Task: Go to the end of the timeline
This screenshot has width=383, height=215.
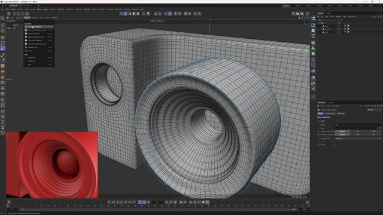Action: click(x=134, y=202)
